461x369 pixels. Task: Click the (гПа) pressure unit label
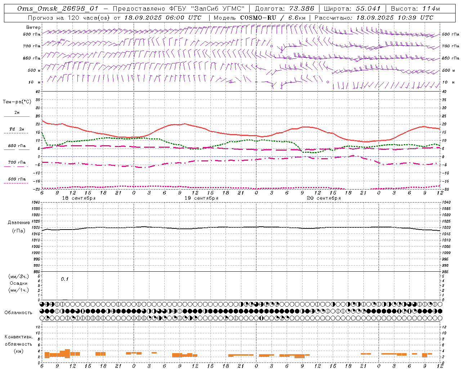pyautogui.click(x=19, y=231)
